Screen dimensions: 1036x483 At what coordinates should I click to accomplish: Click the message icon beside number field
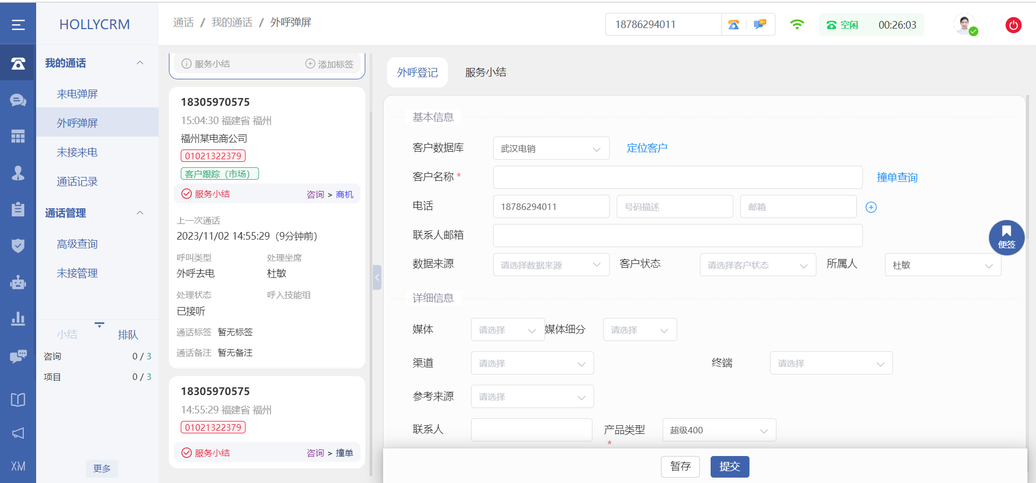pos(760,25)
